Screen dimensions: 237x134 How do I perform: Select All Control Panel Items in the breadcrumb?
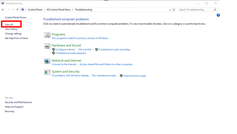click(x=59, y=10)
